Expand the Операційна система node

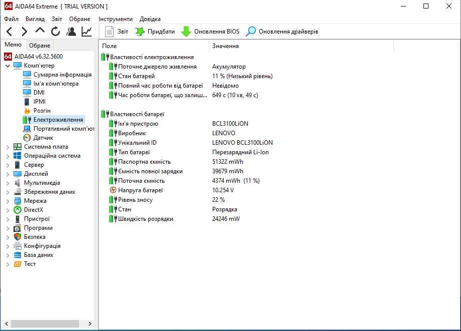pos(8,156)
